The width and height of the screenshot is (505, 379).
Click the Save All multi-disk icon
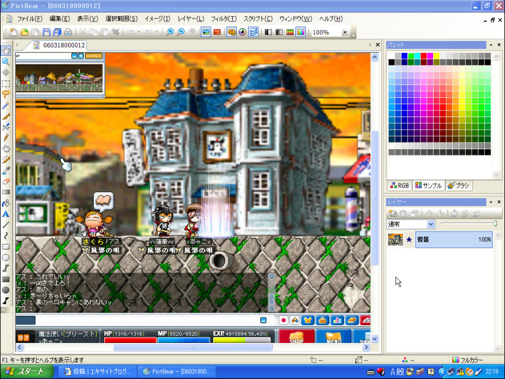coord(57,32)
